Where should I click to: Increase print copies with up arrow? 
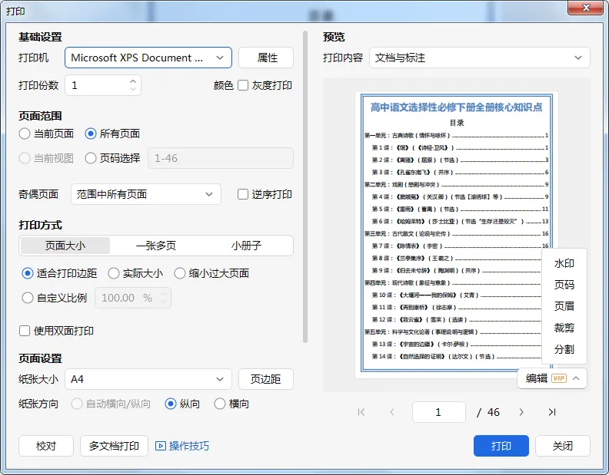(133, 81)
